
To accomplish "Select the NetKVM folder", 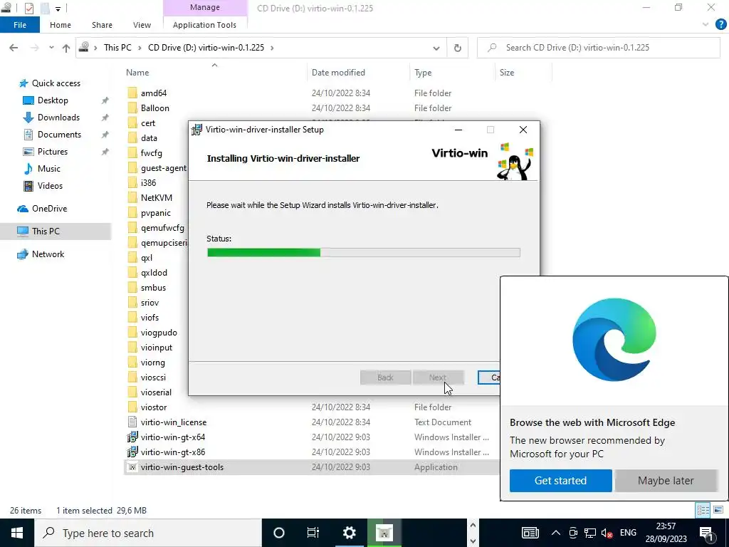I will click(156, 198).
